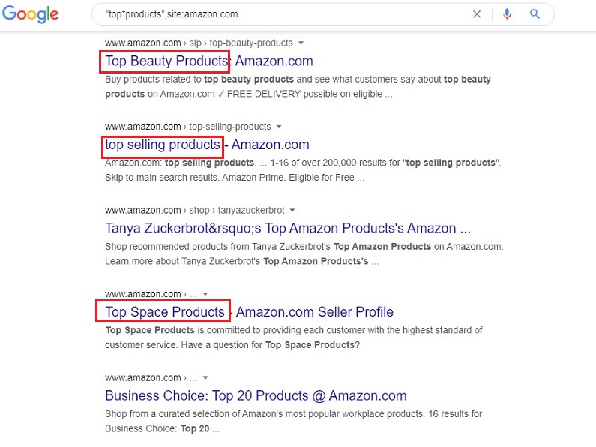The image size is (596, 447).
Task: Clear the search box with X icon
Action: coord(477,14)
